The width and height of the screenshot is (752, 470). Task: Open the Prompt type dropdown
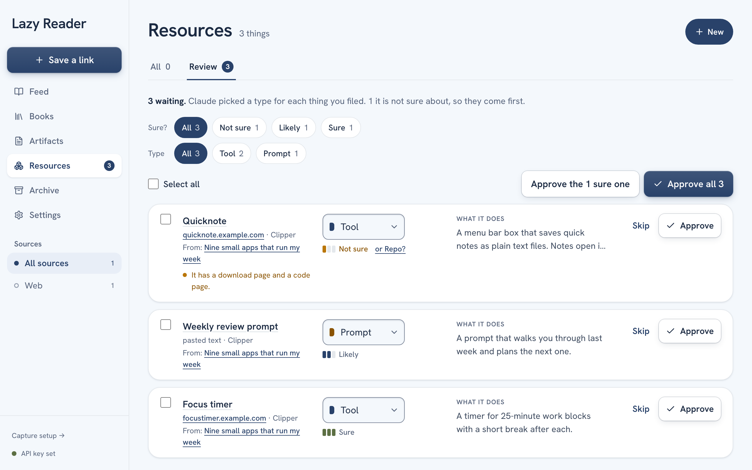pos(363,332)
